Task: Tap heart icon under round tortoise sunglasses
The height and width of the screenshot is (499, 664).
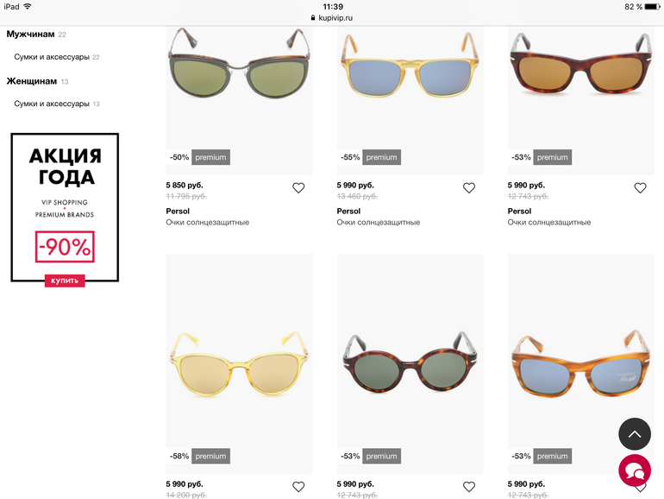Action: pos(469,487)
